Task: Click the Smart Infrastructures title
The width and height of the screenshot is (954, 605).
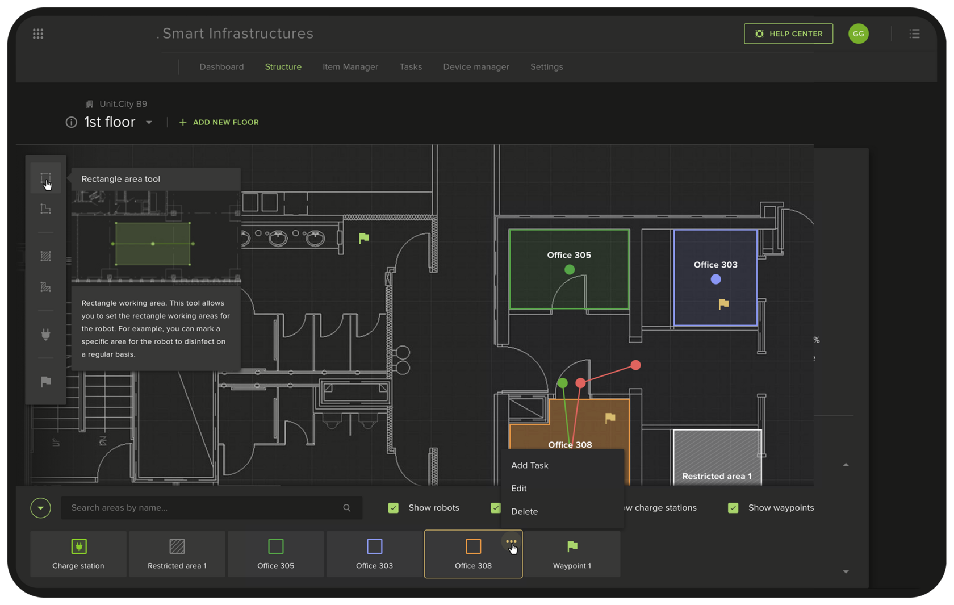Action: click(x=238, y=34)
